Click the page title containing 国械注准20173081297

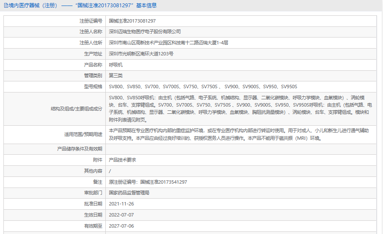(83, 6)
